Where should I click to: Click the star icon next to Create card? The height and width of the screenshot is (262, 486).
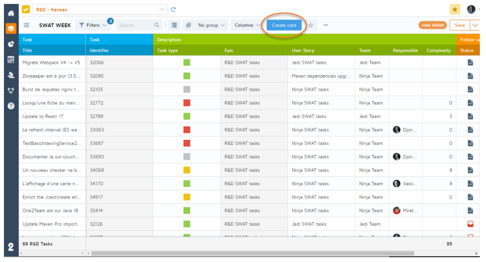point(310,25)
